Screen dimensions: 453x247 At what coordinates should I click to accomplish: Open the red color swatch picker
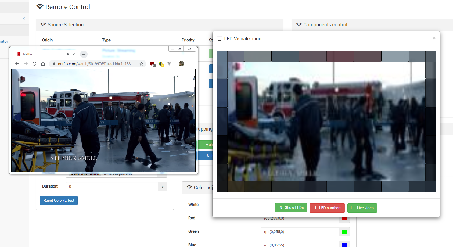click(x=344, y=219)
